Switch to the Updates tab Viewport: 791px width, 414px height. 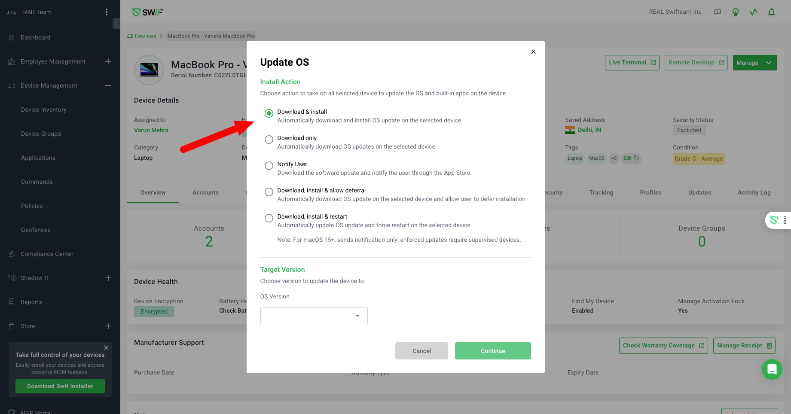click(699, 192)
